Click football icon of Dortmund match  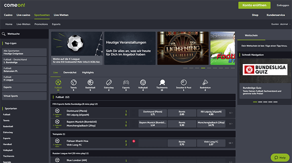click(x=57, y=110)
